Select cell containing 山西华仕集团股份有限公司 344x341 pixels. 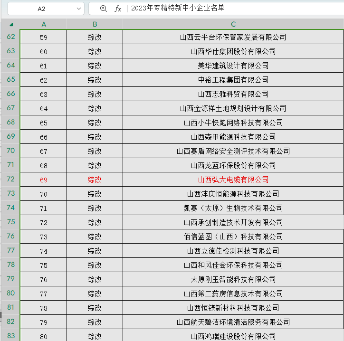point(233,51)
